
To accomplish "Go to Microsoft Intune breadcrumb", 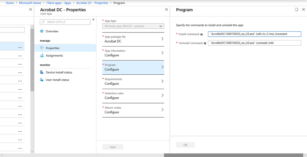I will [x=30, y=3].
